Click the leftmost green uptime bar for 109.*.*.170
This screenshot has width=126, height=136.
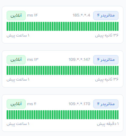[x=8, y=115]
